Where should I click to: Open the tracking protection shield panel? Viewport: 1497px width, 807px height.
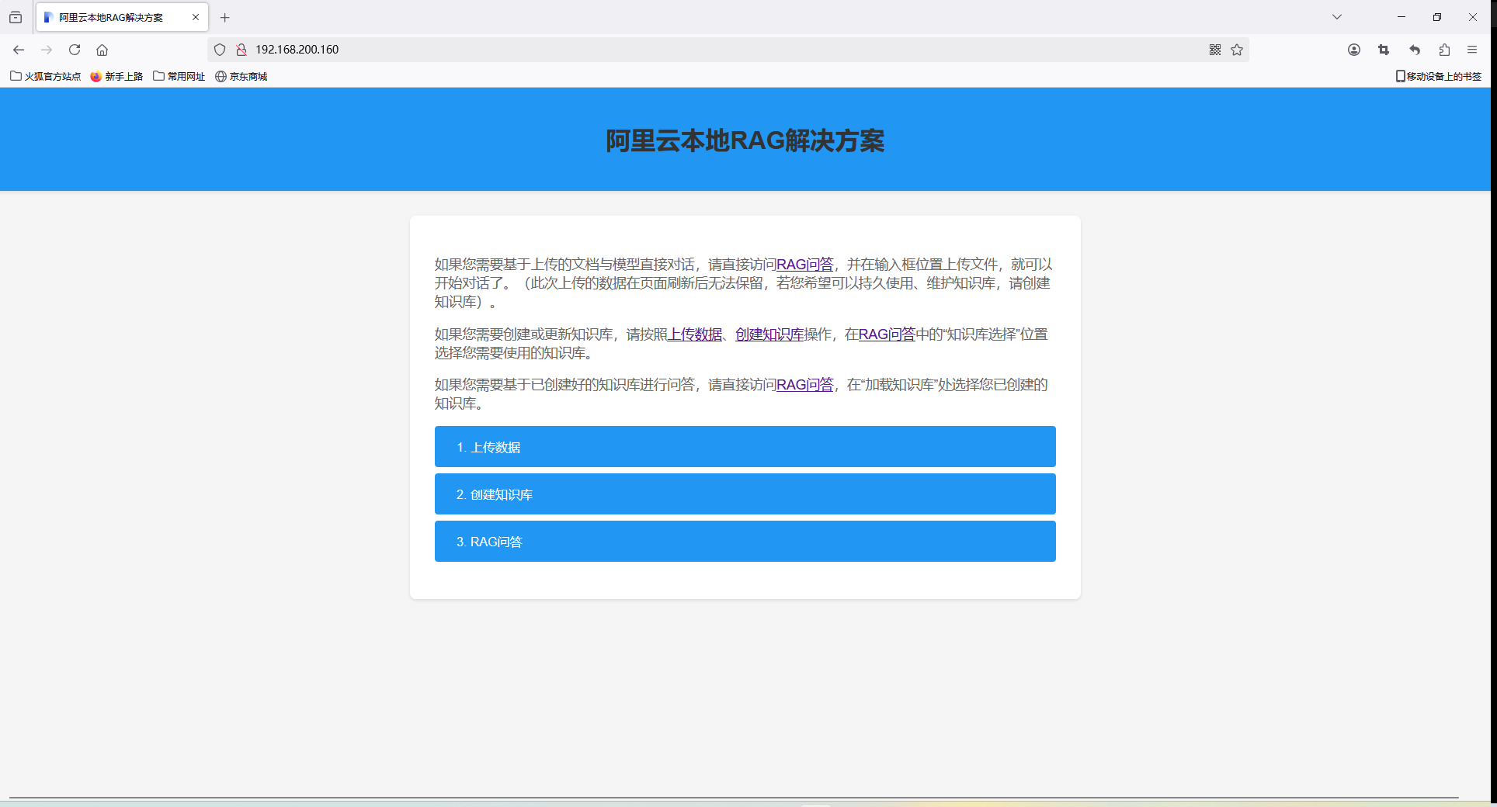pos(220,49)
